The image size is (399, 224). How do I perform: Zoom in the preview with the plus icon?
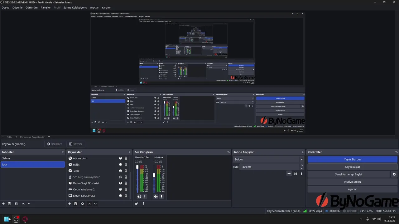pyautogui.click(x=16, y=137)
